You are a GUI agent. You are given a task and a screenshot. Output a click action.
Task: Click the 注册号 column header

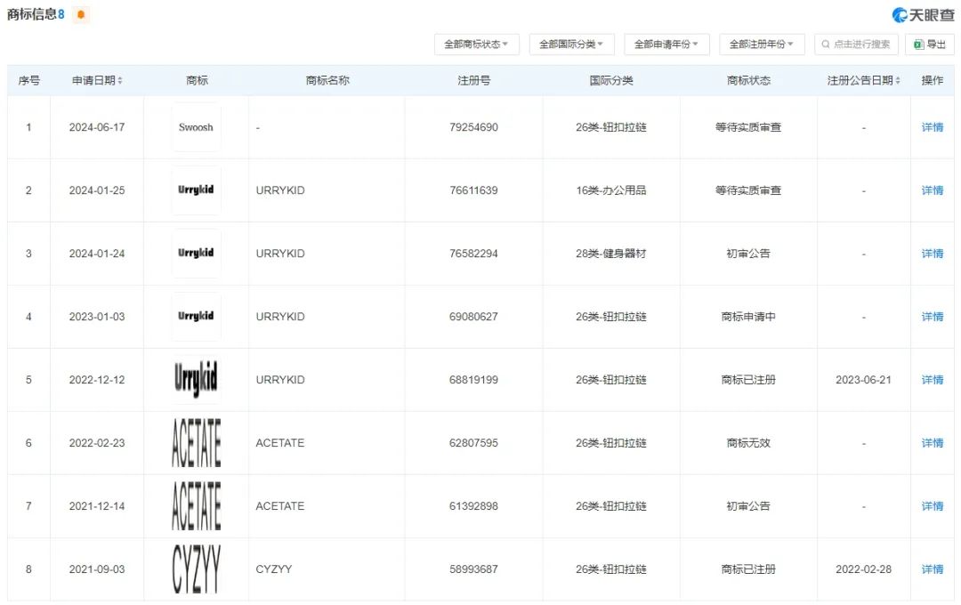473,80
